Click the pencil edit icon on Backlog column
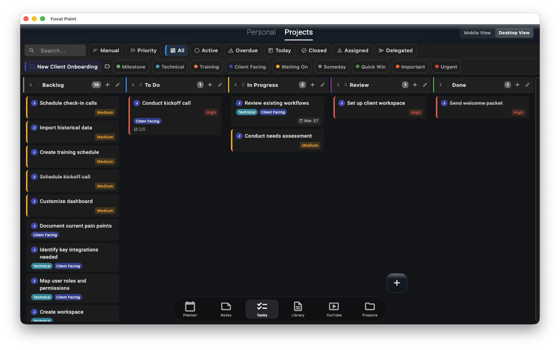This screenshot has width=560, height=350. coord(117,84)
